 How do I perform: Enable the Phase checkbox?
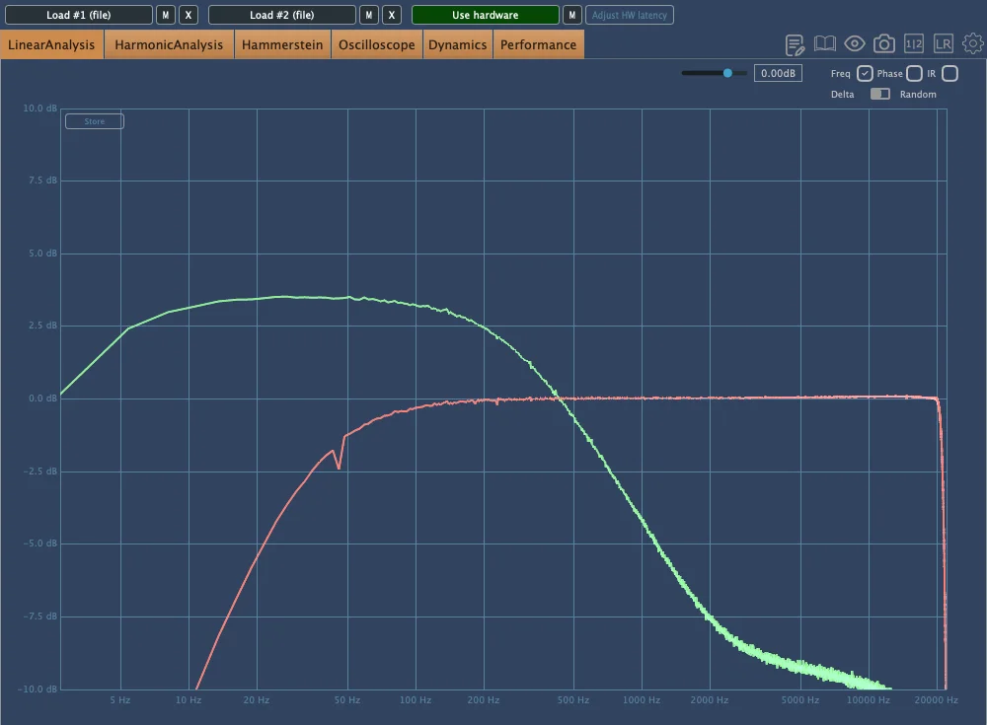(914, 74)
